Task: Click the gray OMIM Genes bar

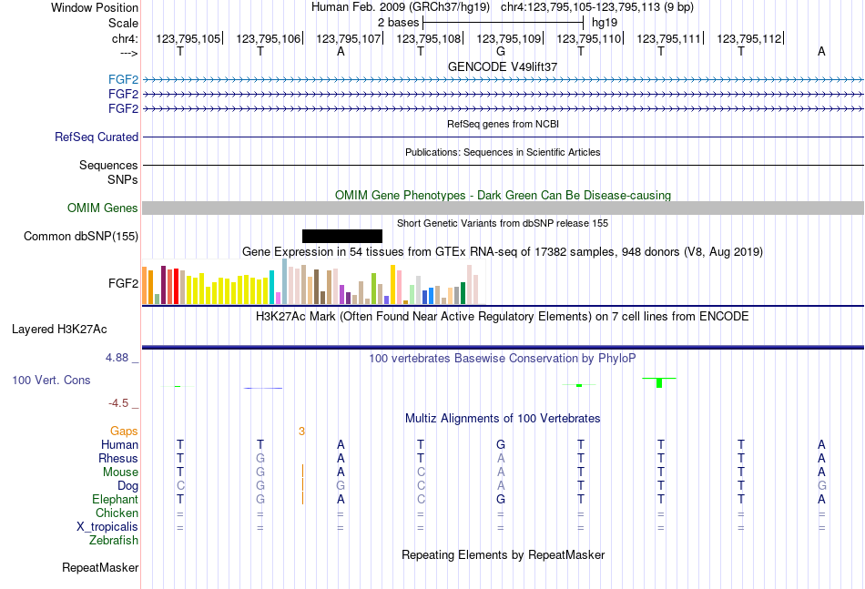Action: (x=503, y=208)
